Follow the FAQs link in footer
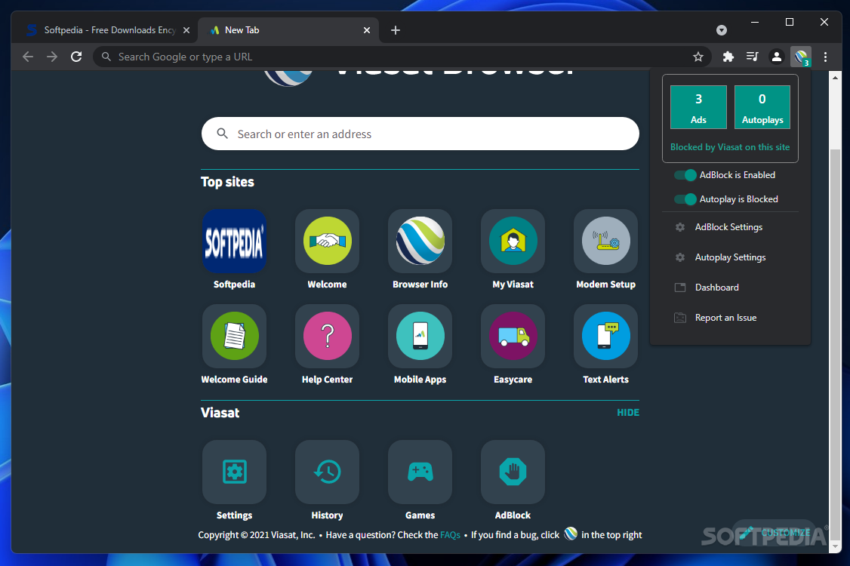This screenshot has width=850, height=566. [450, 535]
